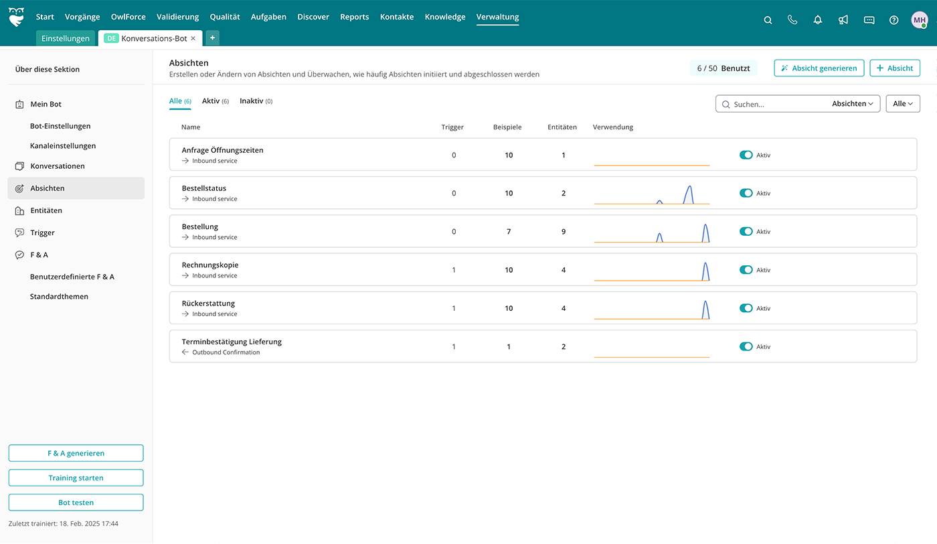
Task: Click the Bestellstatus usage sparkline chart
Action: pos(652,194)
